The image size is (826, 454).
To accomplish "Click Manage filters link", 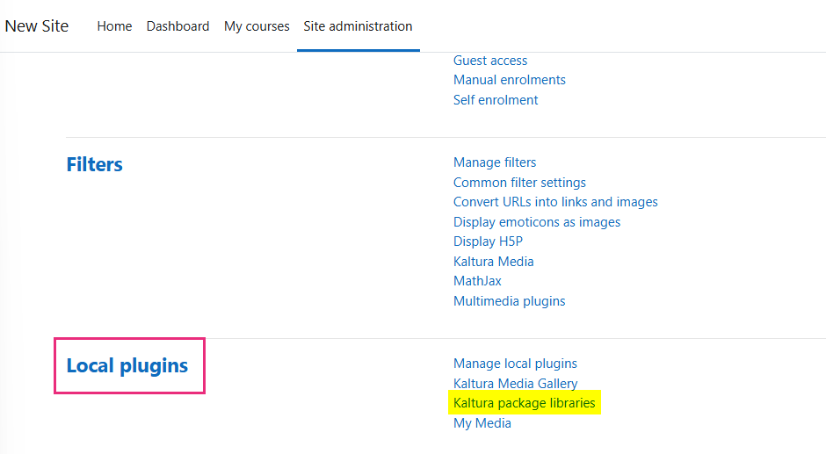I will pos(495,162).
